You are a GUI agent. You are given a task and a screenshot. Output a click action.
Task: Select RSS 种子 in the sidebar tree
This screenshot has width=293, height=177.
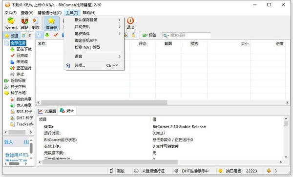[x=24, y=112]
